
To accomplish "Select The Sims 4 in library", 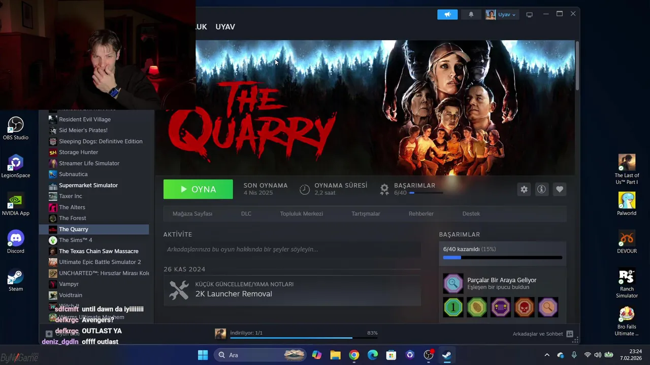I will coord(75,240).
